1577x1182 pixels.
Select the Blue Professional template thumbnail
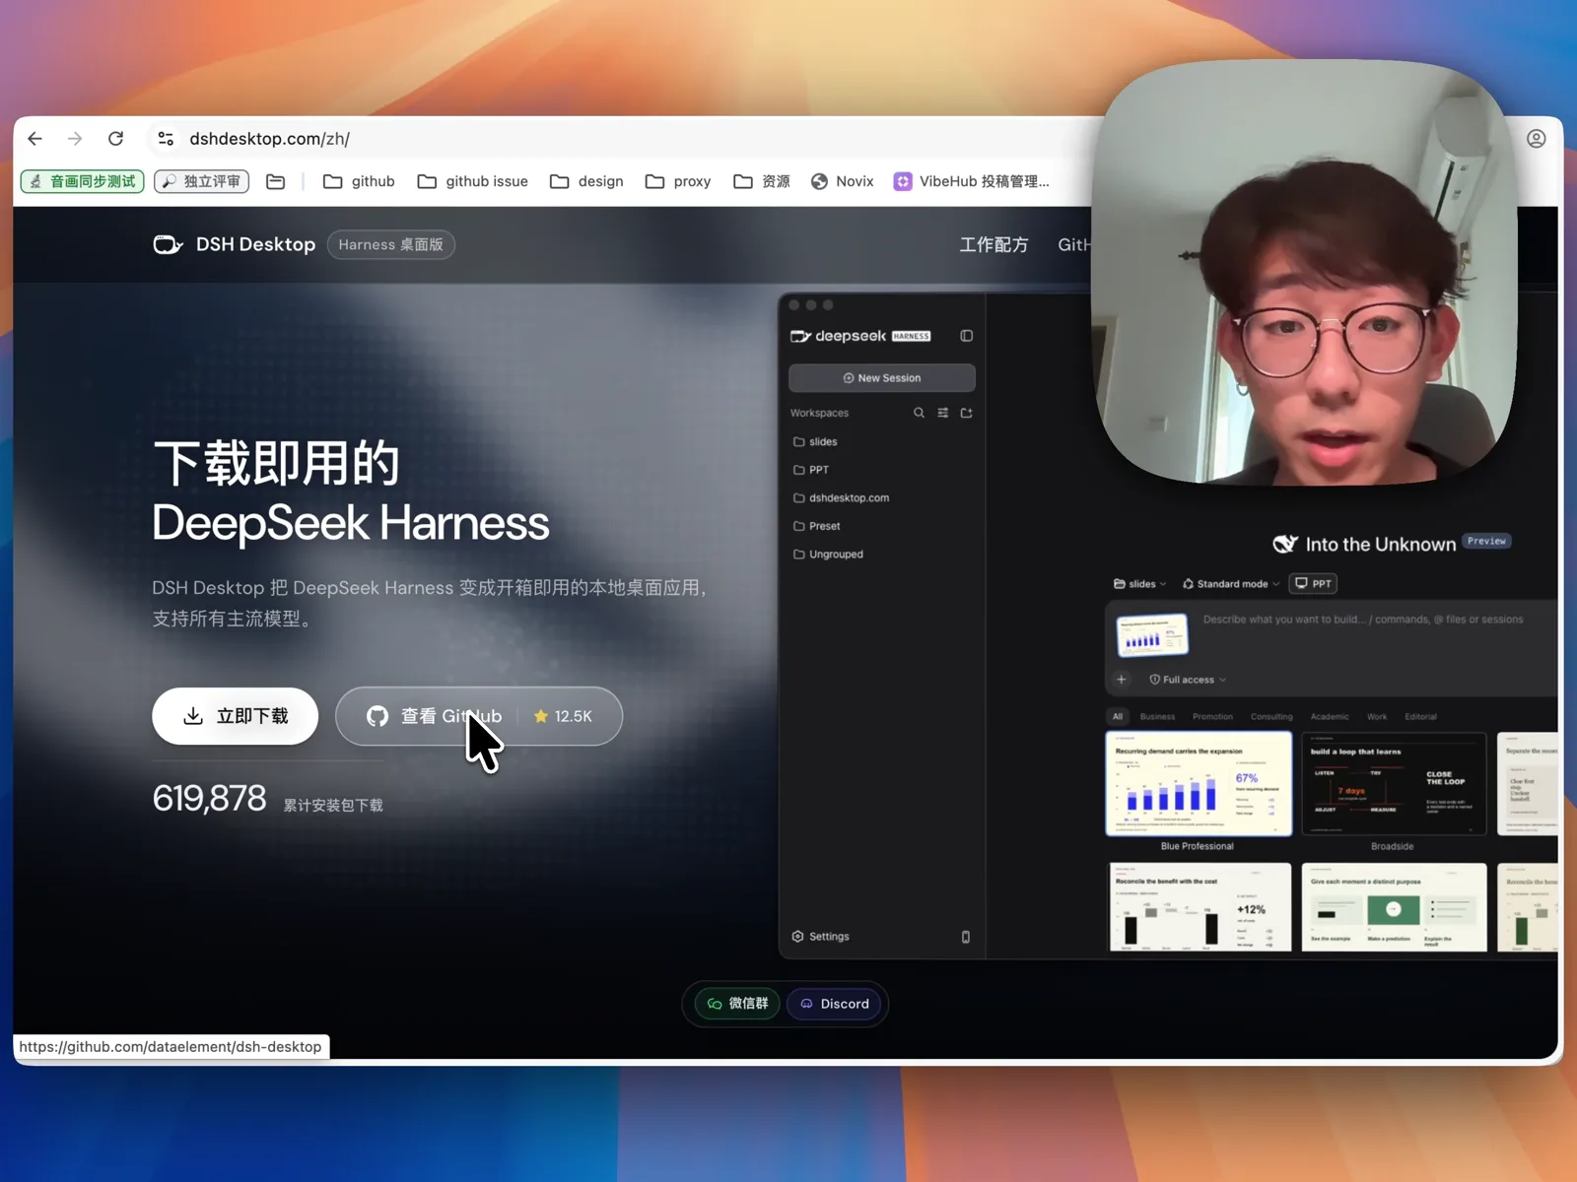pos(1198,783)
